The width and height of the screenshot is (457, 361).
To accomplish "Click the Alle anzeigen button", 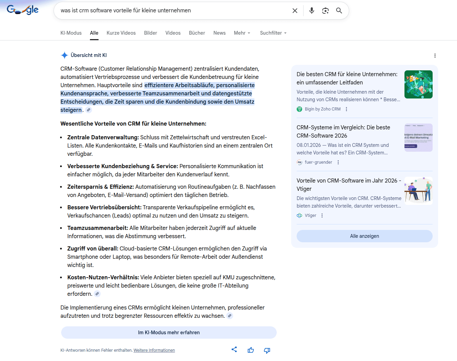I will tap(364, 236).
